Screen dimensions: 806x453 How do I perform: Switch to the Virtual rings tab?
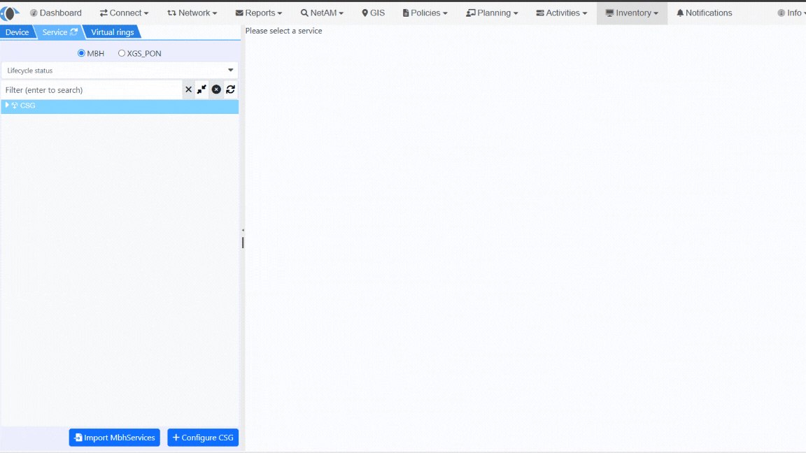112,32
